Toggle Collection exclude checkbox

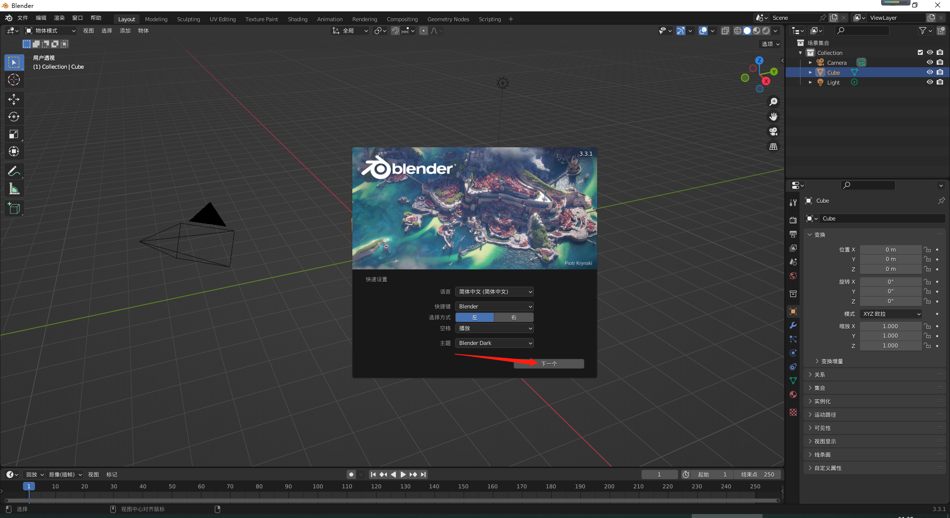pos(920,52)
